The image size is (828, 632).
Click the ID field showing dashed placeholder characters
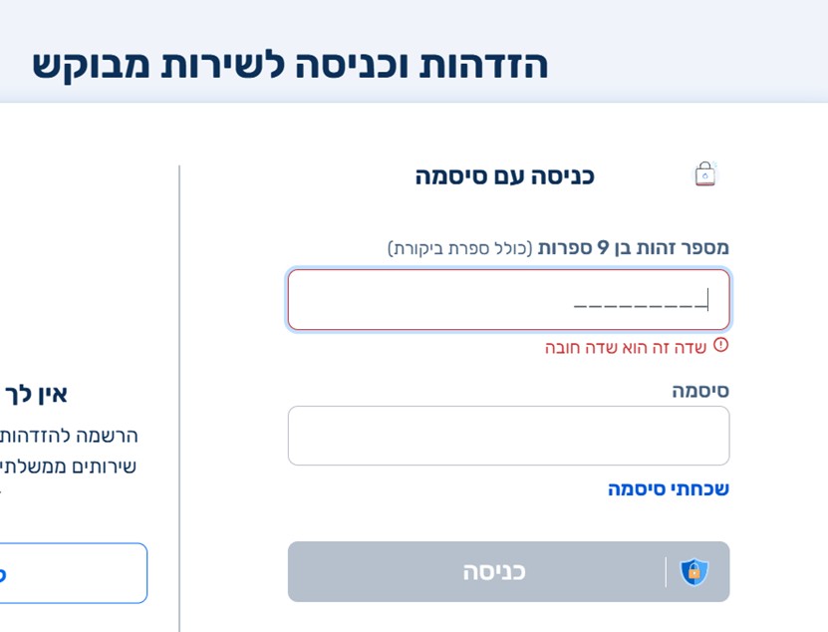pos(508,299)
